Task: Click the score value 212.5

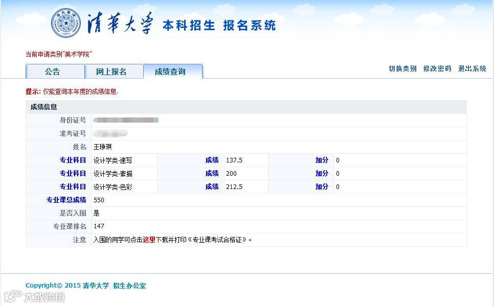Action: pyautogui.click(x=234, y=186)
